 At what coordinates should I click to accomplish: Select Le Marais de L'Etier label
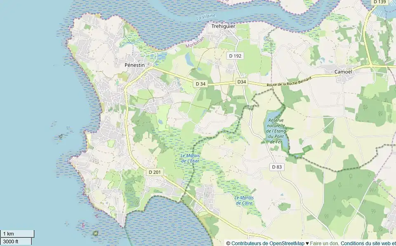[x=190, y=158]
